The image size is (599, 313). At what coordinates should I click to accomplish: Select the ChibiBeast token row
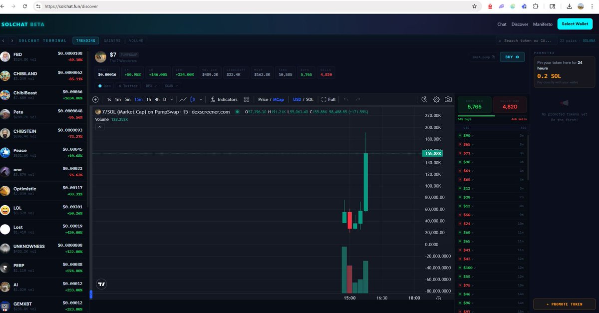[x=43, y=95]
